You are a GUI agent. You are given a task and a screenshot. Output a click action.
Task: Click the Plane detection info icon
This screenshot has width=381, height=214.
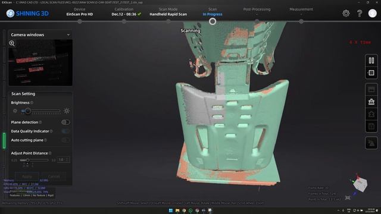coord(40,122)
